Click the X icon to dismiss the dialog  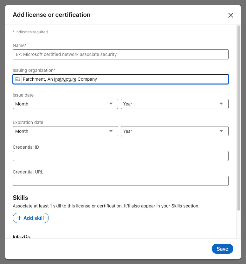point(230,15)
